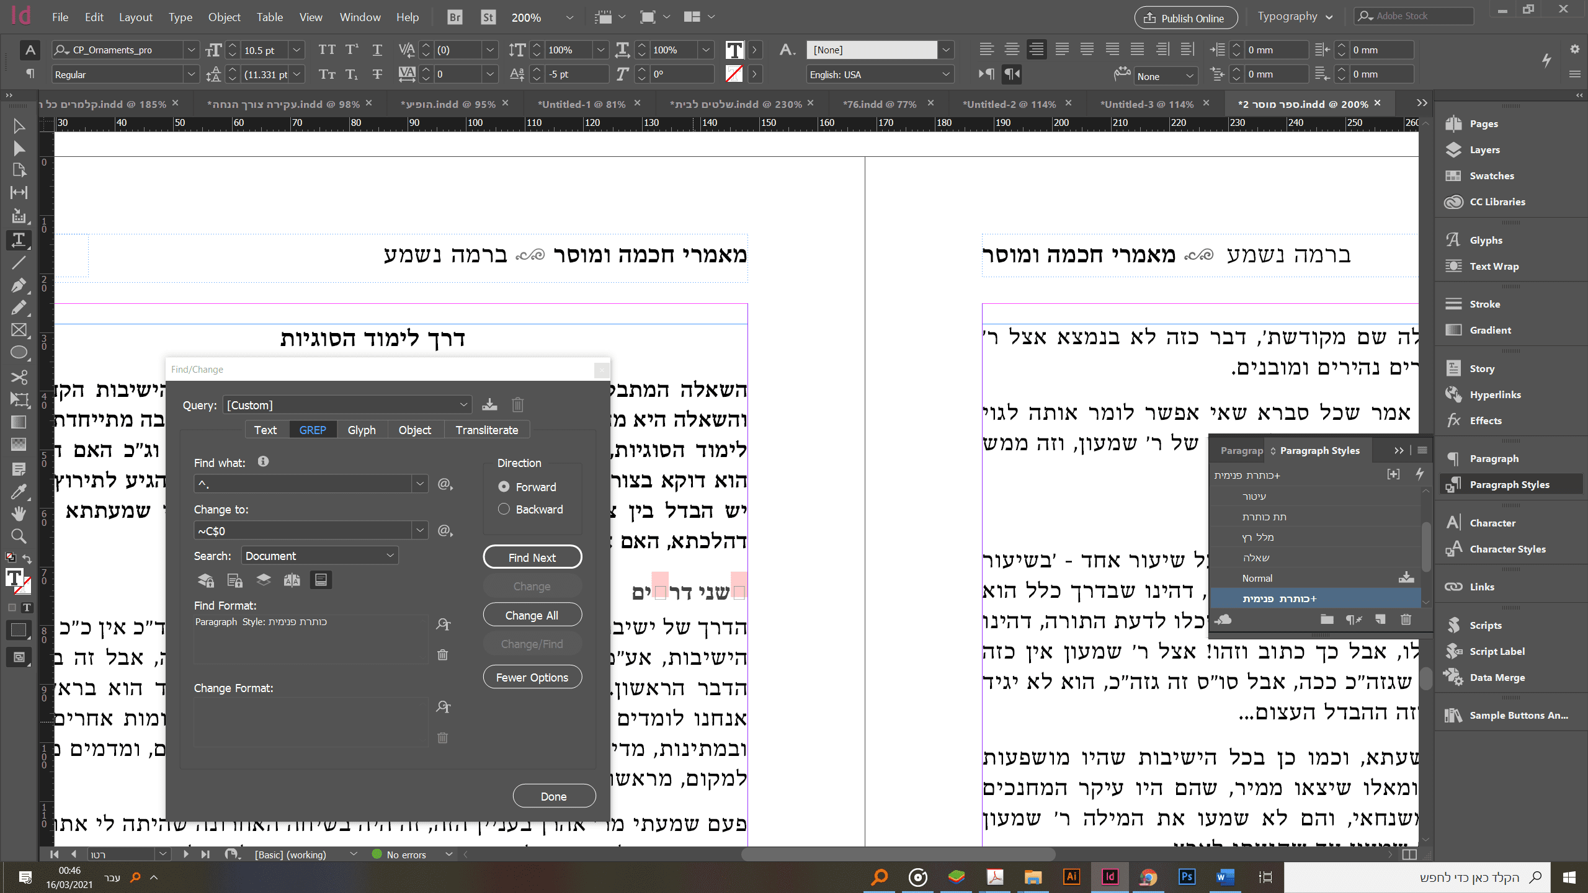Click the Find what input field

[303, 484]
